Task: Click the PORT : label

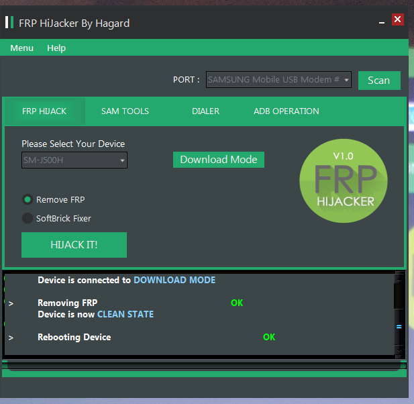Action: [x=186, y=79]
